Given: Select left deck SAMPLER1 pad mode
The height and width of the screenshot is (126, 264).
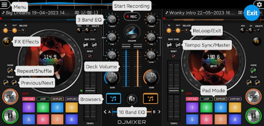Looking at the screenshot, I should pos(57,99).
